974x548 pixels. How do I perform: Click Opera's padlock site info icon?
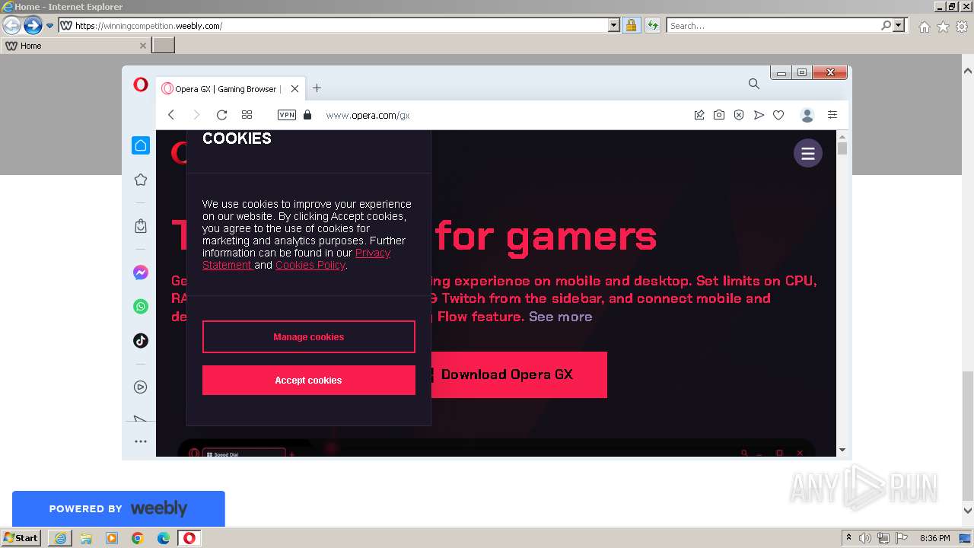307,115
